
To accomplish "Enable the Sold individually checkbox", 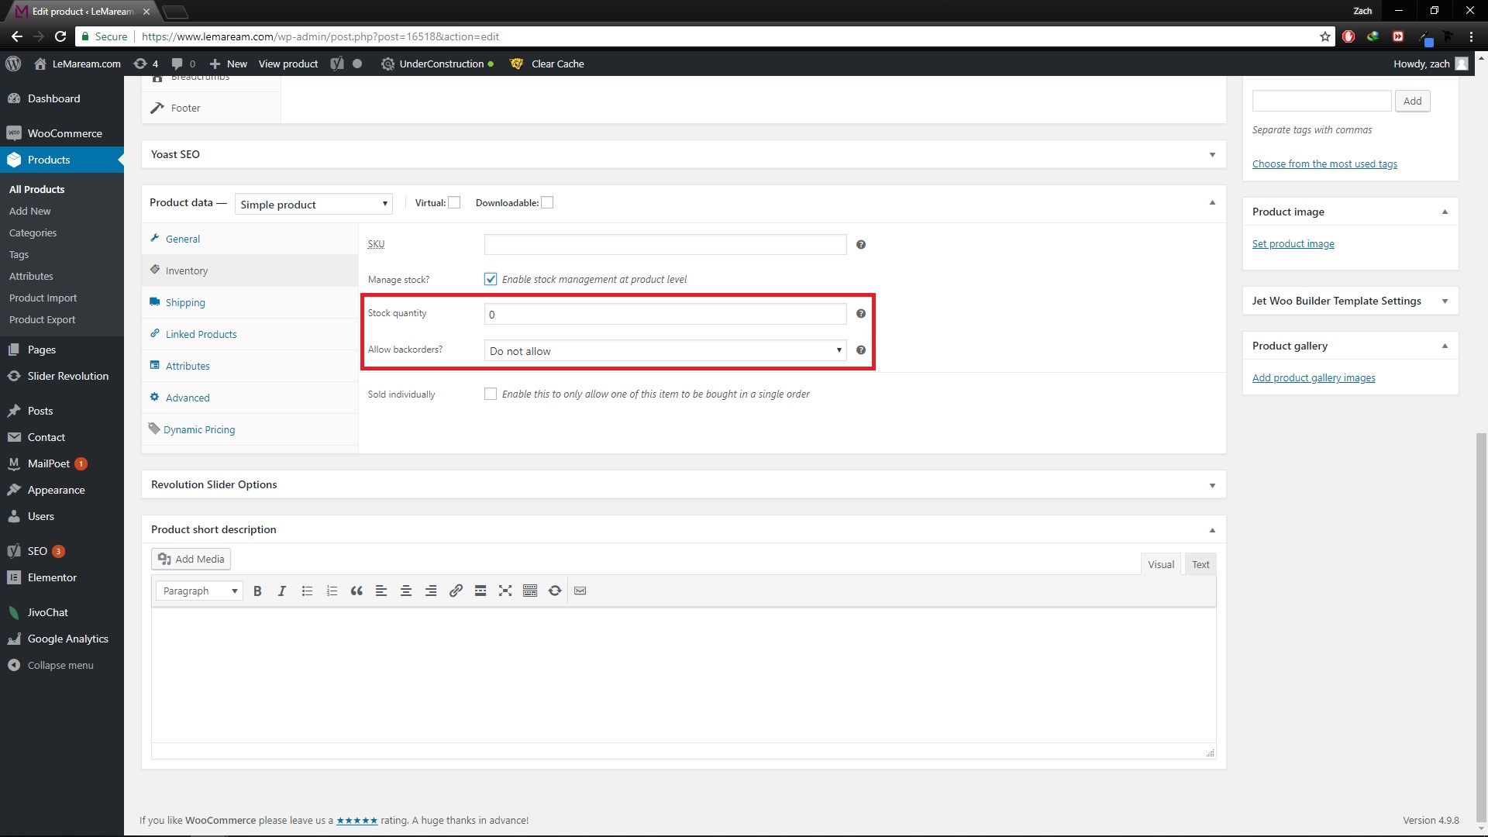I will tap(491, 394).
